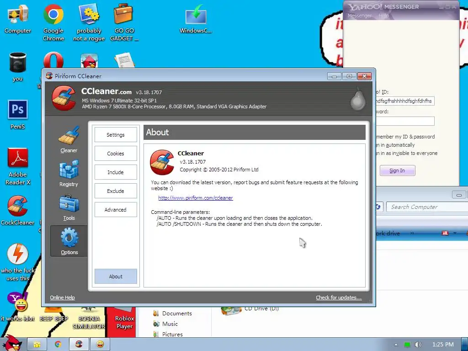This screenshot has height=351, width=468.
Task: Click the Piriform pear logo
Action: pos(357,99)
